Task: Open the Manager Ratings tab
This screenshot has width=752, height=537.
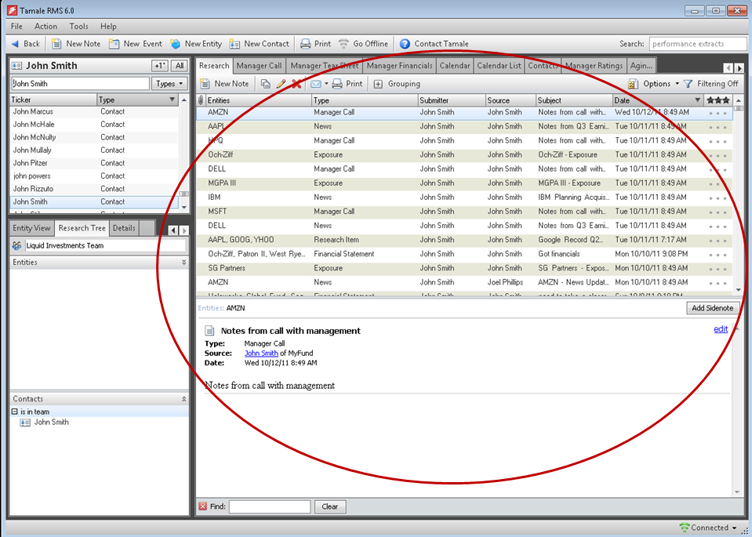Action: pos(594,66)
